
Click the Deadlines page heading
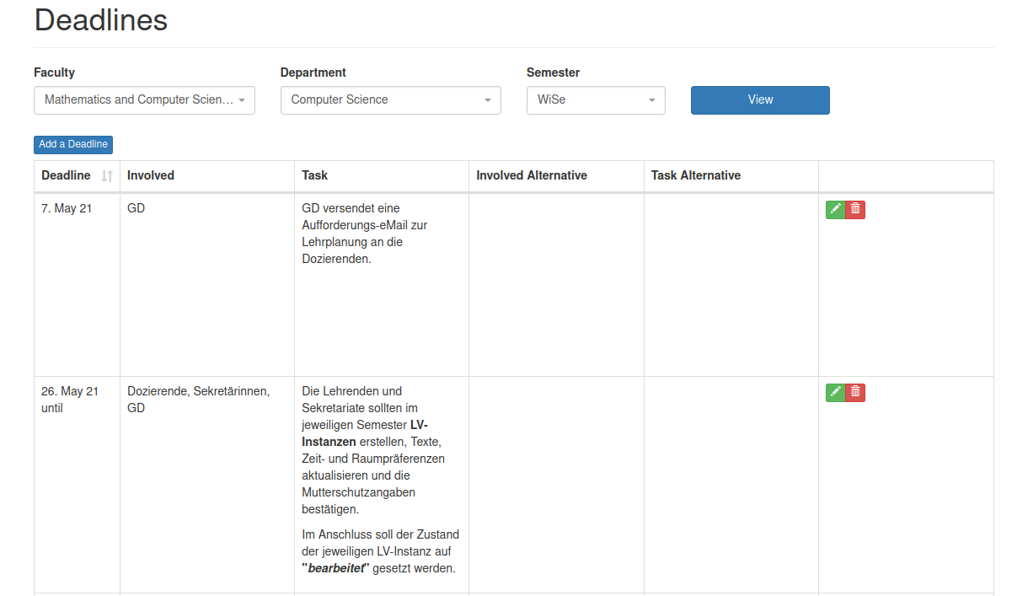pos(101,20)
